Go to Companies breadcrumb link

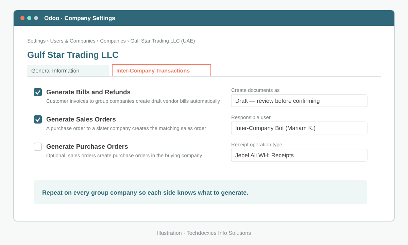113,41
